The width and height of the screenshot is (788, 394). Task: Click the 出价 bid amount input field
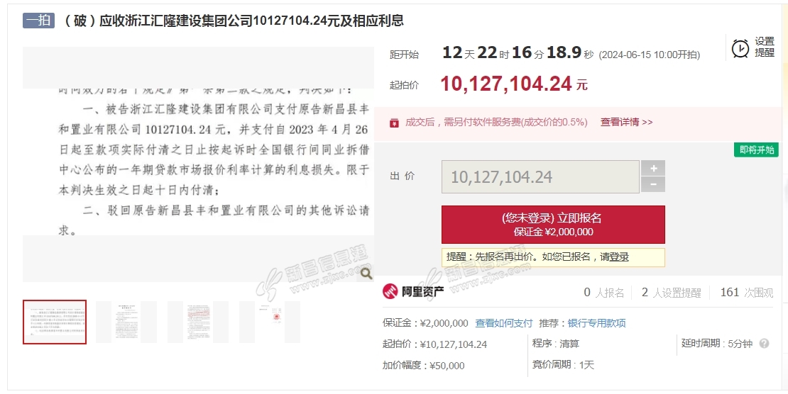click(x=540, y=177)
